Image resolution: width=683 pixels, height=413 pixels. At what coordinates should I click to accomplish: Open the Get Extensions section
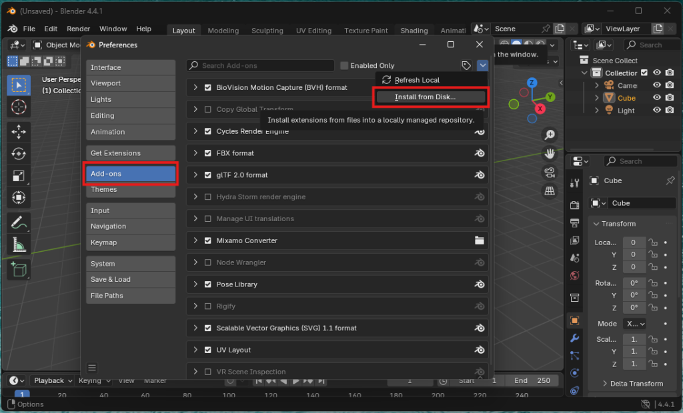(x=131, y=153)
